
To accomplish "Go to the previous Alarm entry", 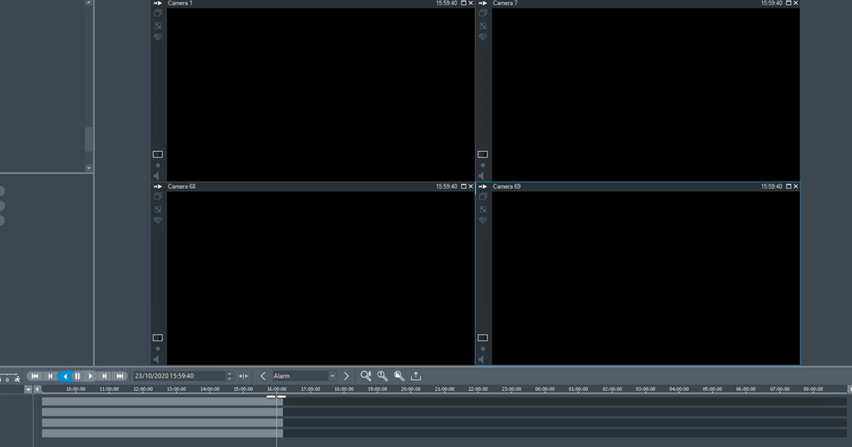I will click(x=263, y=376).
